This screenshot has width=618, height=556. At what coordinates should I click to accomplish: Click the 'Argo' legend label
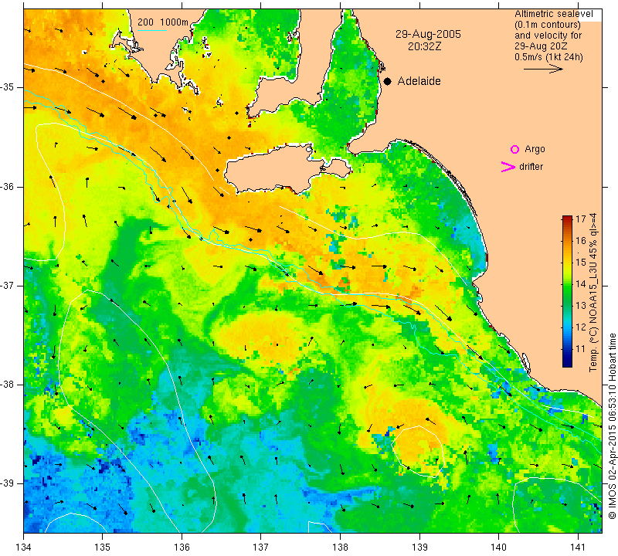(x=535, y=149)
